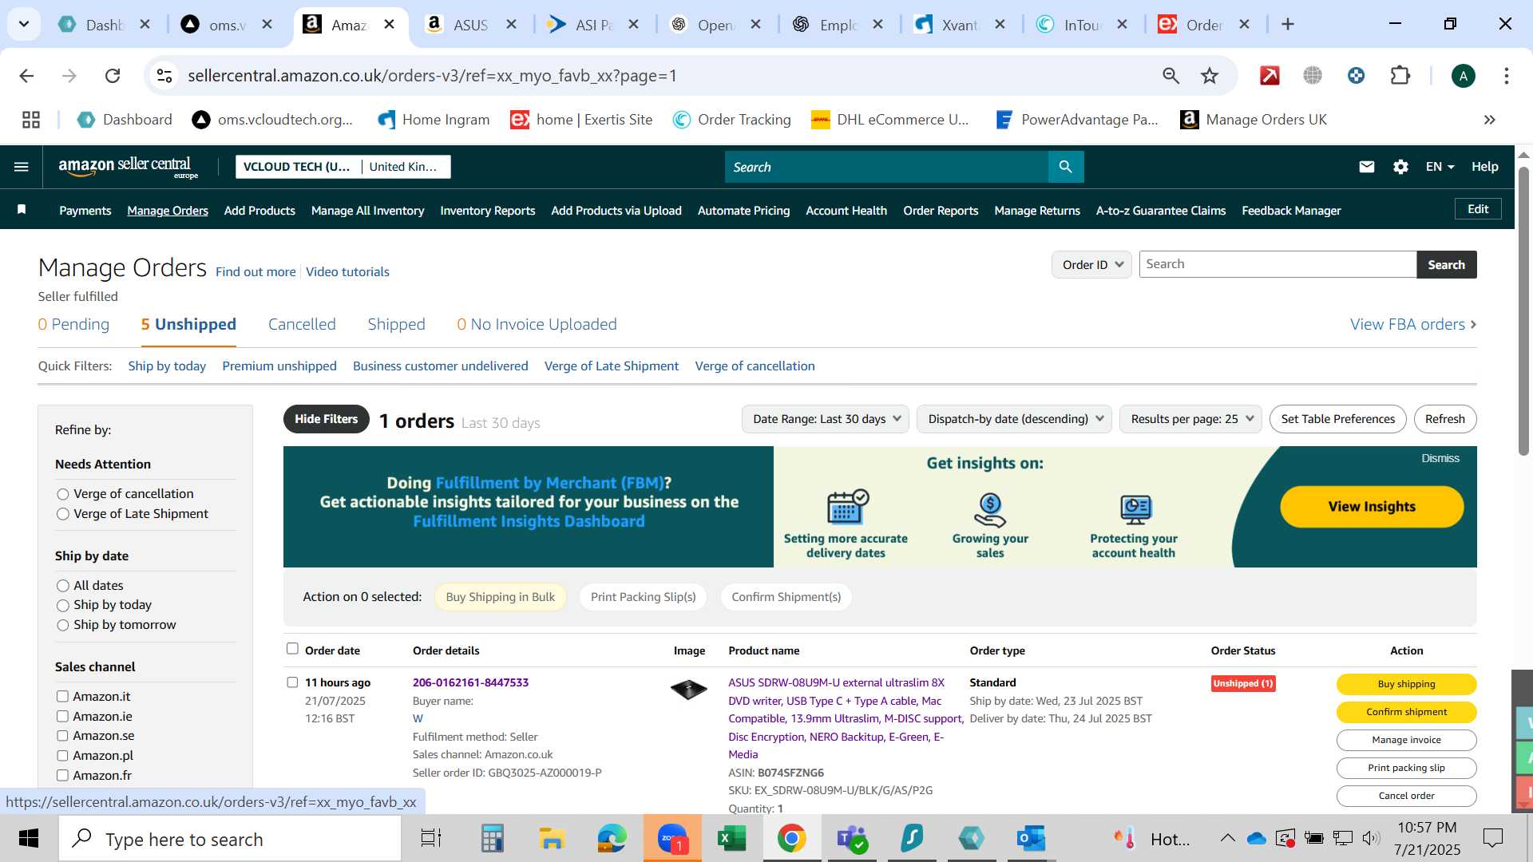Open a new browser tab
The image size is (1533, 862).
pos(1287,25)
